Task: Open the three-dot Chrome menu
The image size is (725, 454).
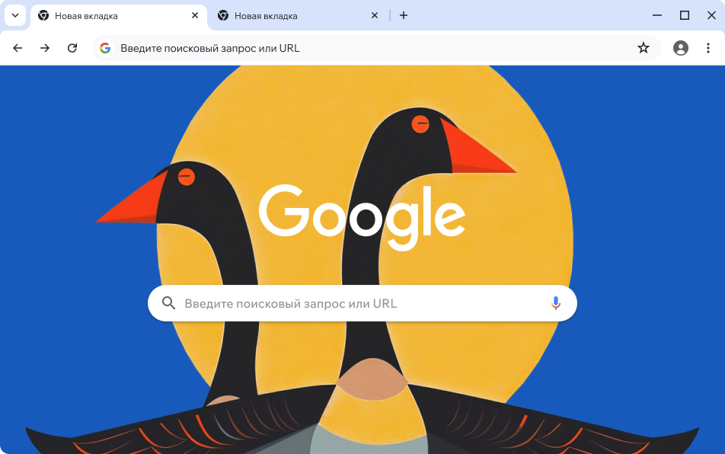Action: [708, 48]
